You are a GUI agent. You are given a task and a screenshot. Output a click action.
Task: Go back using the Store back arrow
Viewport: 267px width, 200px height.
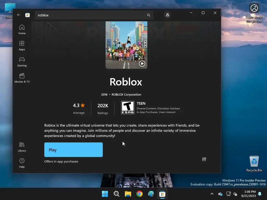click(19, 15)
